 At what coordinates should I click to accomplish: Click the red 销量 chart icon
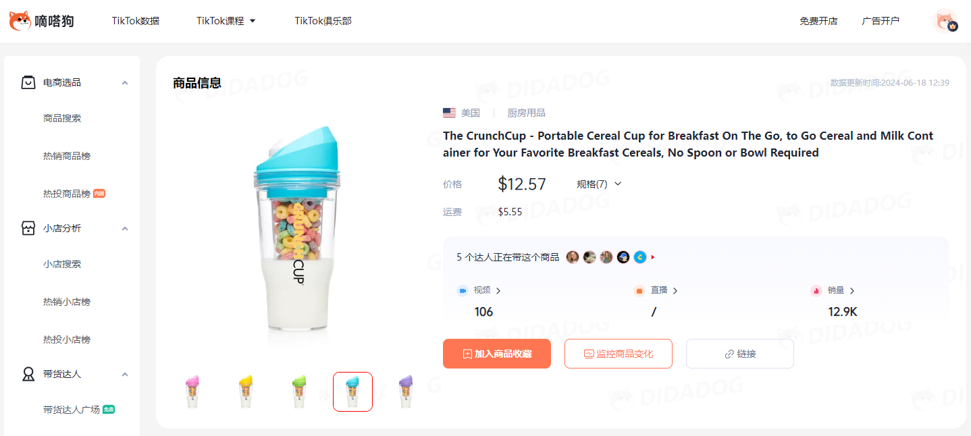[816, 291]
